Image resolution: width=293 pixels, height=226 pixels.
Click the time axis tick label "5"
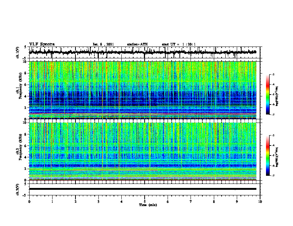[x=145, y=202]
